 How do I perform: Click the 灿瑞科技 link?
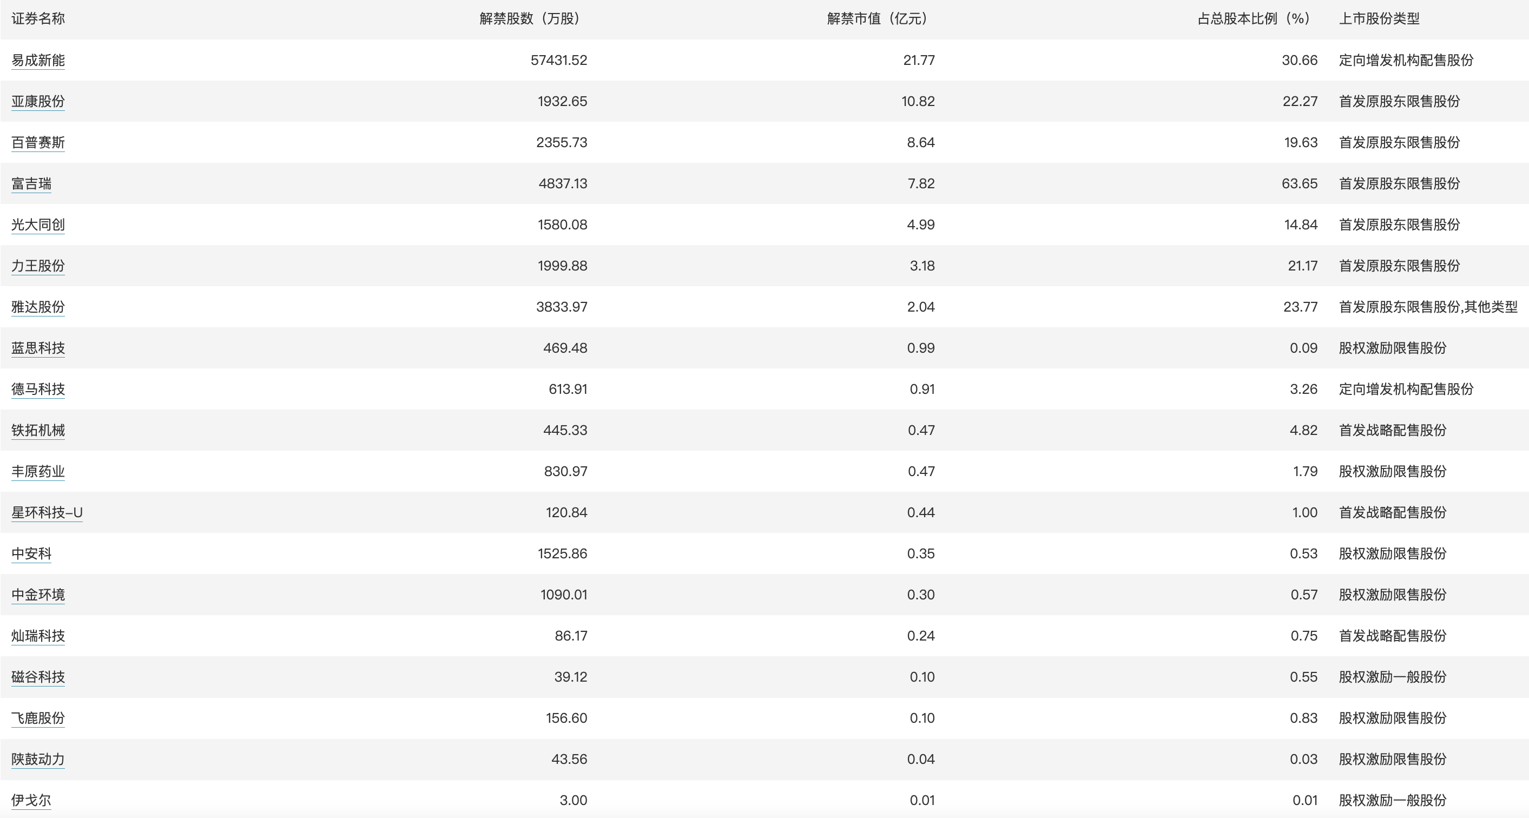[38, 636]
